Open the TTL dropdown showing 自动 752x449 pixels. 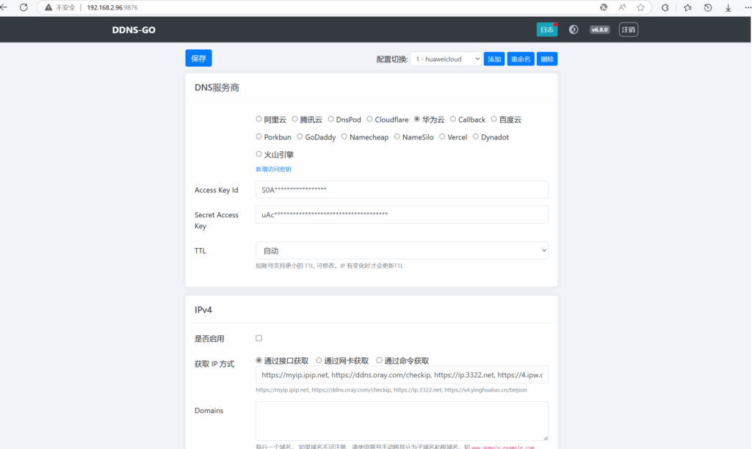401,250
